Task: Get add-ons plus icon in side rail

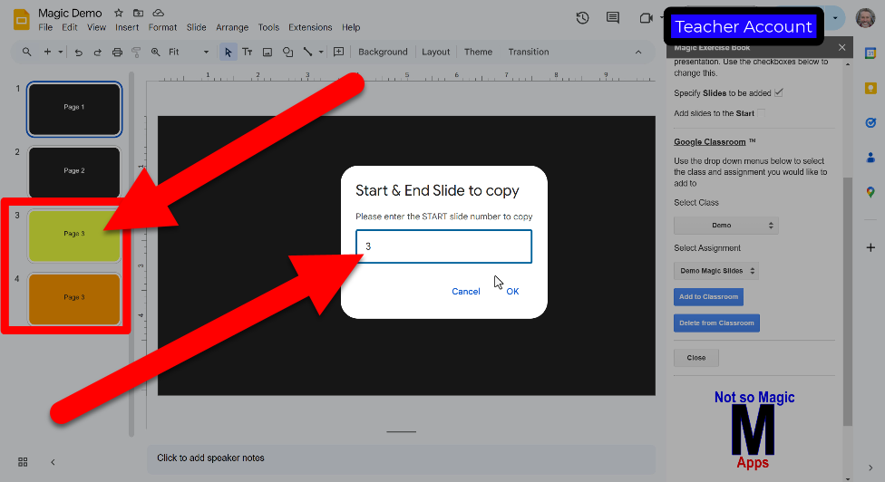Action: pyautogui.click(x=870, y=247)
